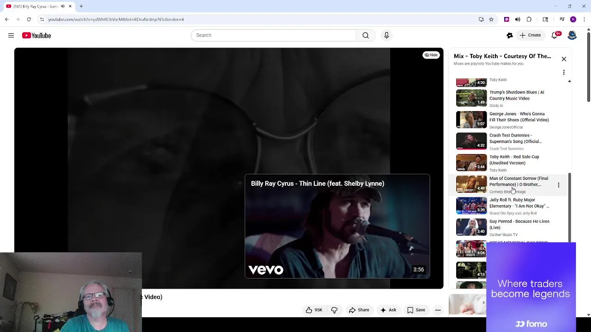This screenshot has width=591, height=332.
Task: Close the Billy Ray Cyrus tab
Action: [x=70, y=6]
